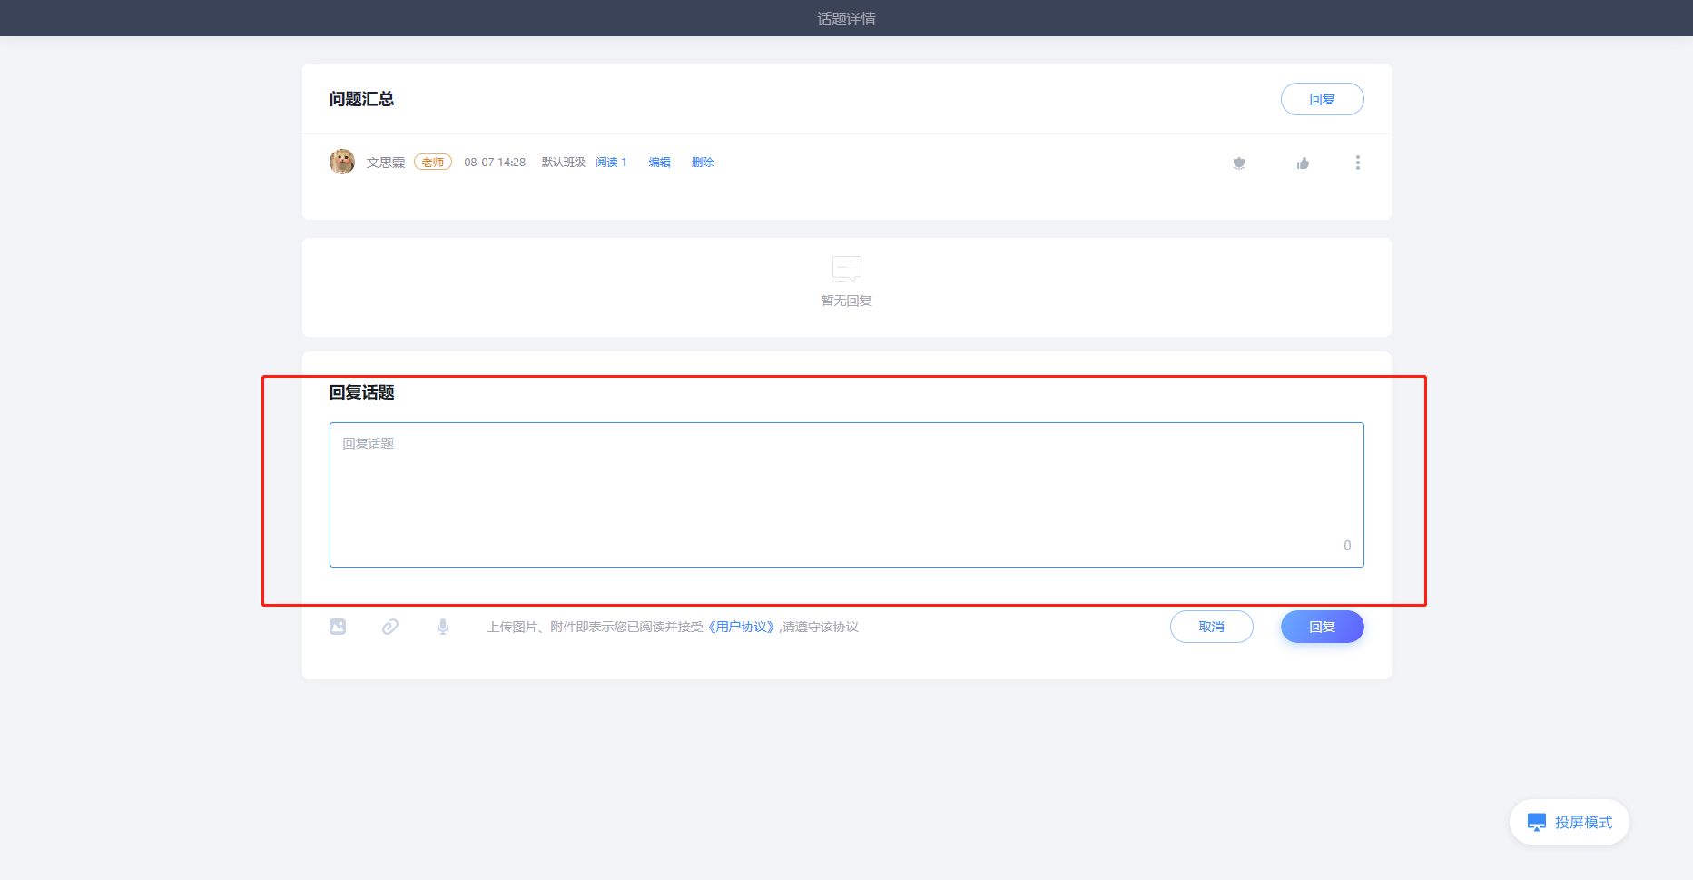Click the 编辑 edit link
This screenshot has width=1693, height=880.
tap(659, 163)
